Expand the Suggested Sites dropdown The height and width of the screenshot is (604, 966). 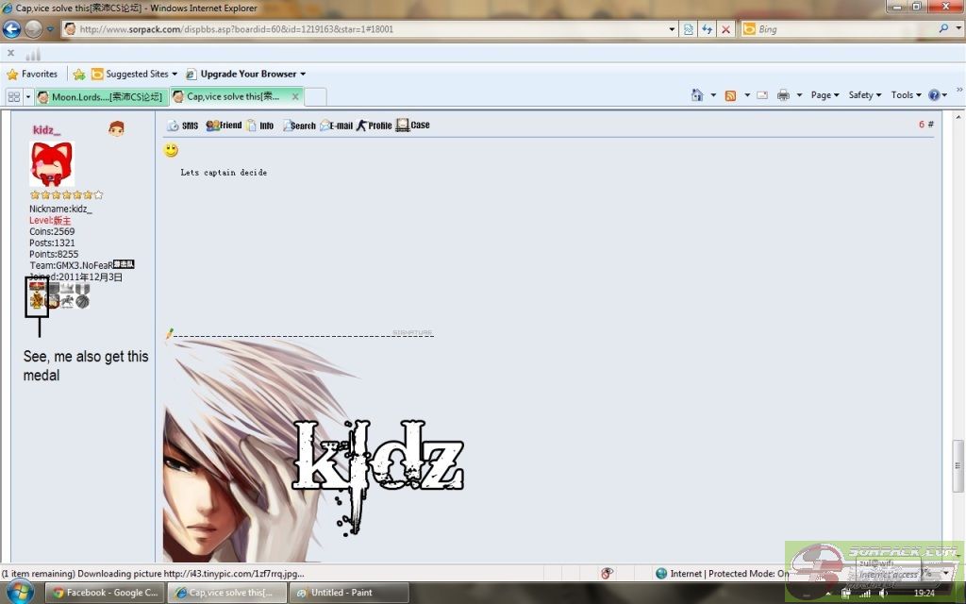[135, 74]
